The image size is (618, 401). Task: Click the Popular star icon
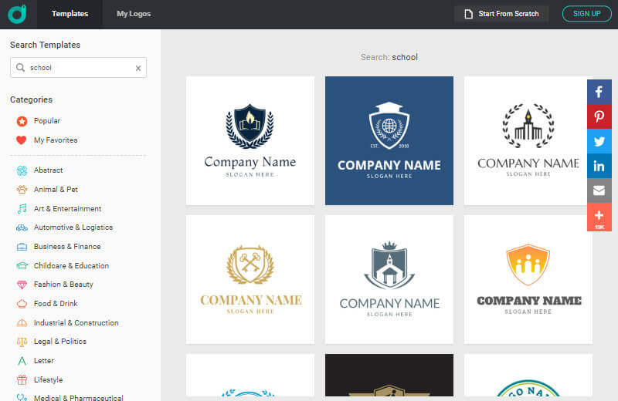click(x=22, y=121)
